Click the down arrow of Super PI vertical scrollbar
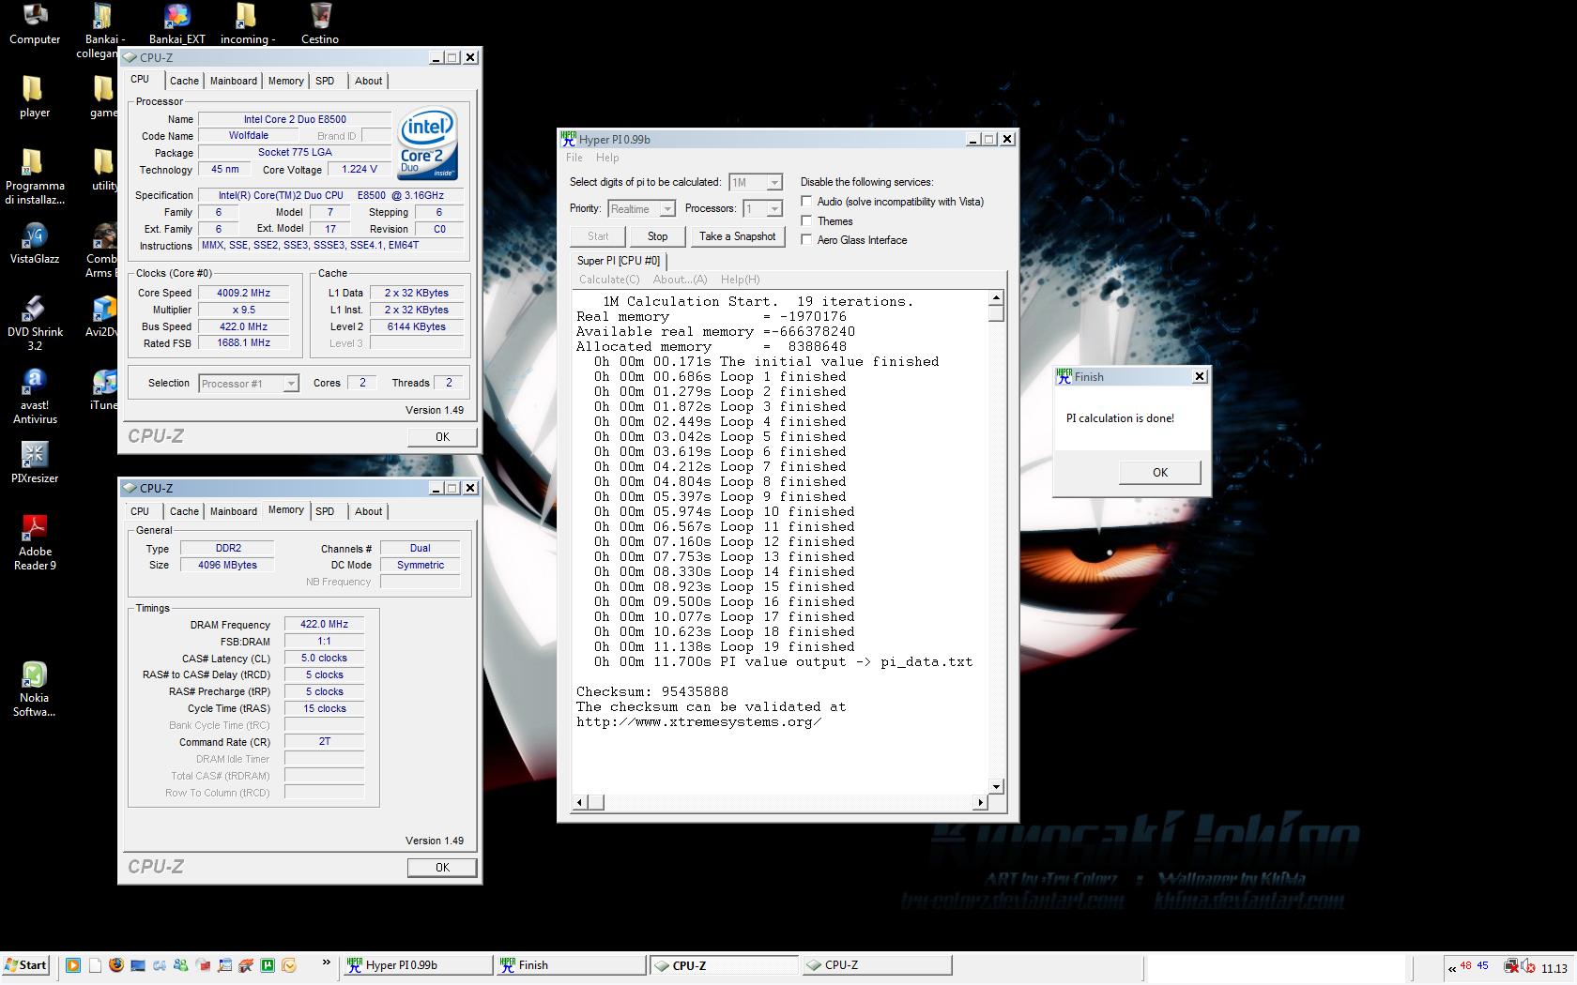The width and height of the screenshot is (1577, 985). 996,786
